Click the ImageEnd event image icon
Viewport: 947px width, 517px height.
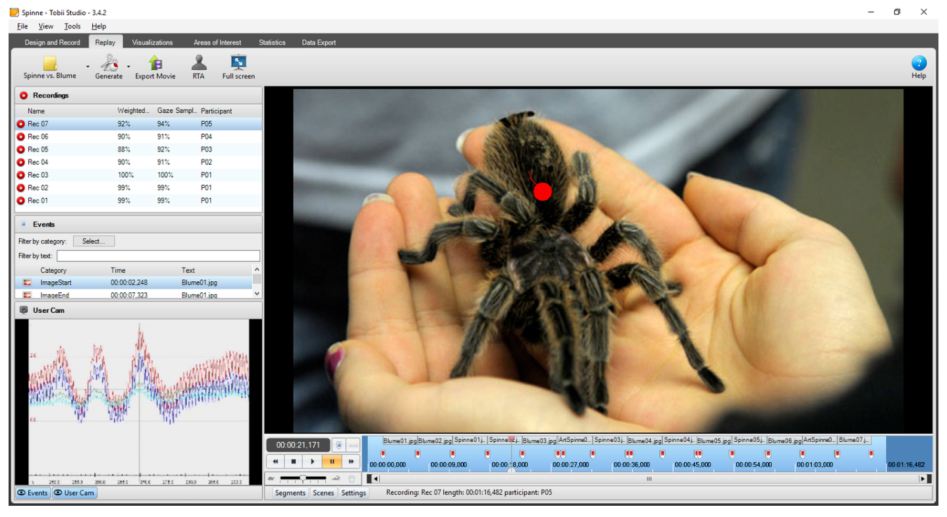pos(27,295)
